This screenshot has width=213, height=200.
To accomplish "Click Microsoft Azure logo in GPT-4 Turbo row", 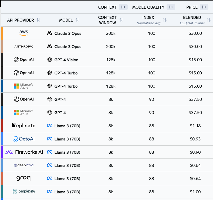I will (x=23, y=86).
